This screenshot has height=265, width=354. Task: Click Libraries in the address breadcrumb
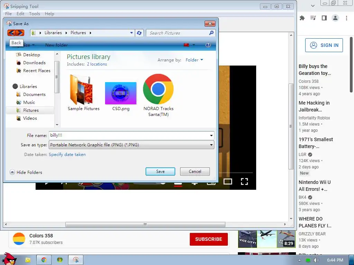click(53, 33)
